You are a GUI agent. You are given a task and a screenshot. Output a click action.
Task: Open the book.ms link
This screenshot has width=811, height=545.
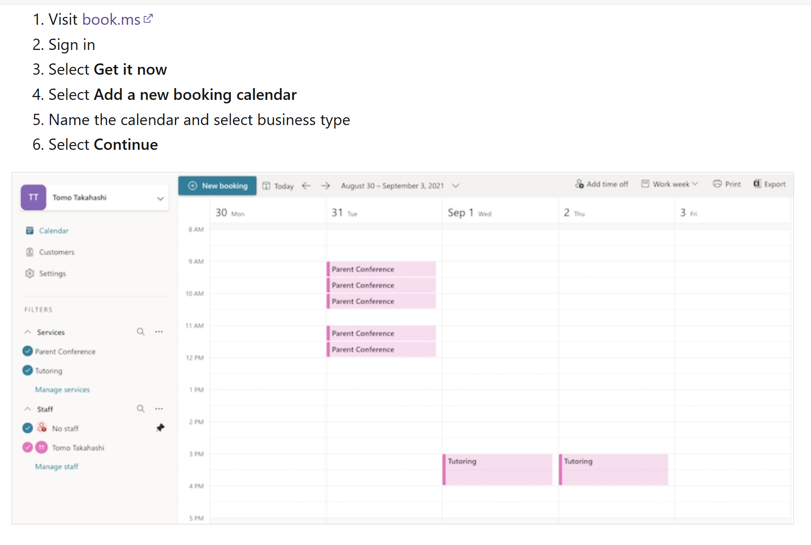click(117, 20)
